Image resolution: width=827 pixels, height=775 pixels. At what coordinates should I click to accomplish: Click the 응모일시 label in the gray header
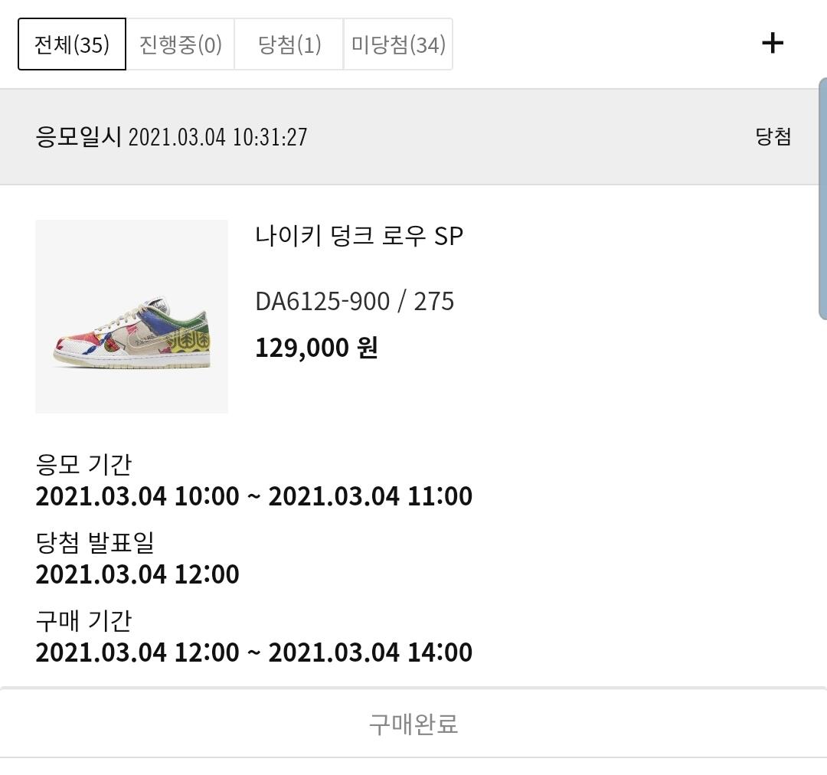click(x=78, y=137)
